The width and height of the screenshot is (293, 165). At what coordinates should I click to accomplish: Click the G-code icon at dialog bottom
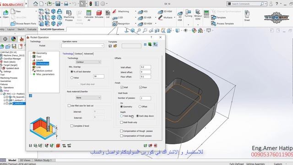[x=64, y=146]
